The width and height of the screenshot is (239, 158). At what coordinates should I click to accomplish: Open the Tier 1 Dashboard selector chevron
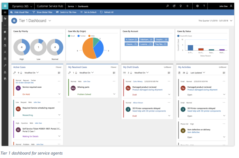point(50,20)
